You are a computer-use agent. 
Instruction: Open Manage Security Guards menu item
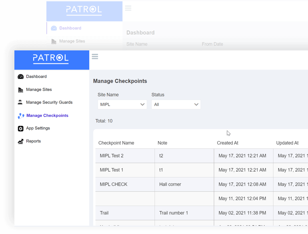point(49,102)
